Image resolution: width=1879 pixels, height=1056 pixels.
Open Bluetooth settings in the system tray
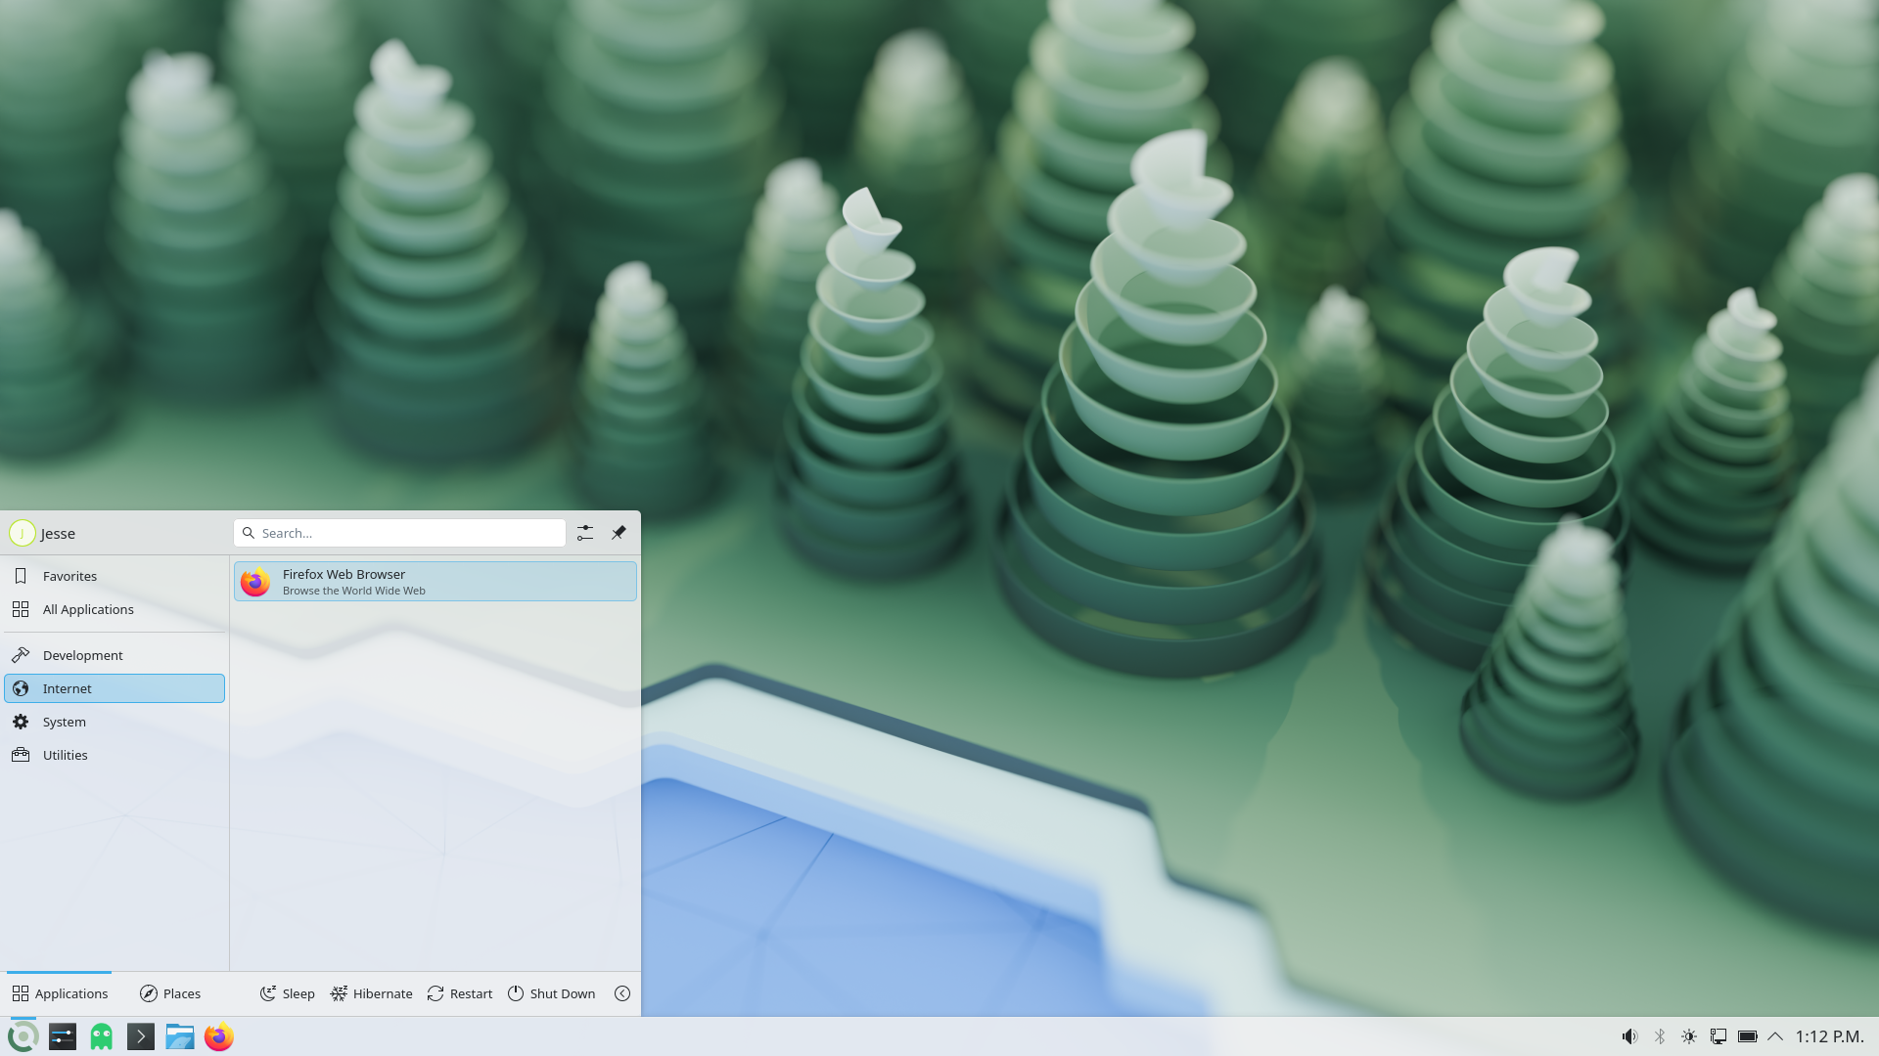click(1660, 1036)
